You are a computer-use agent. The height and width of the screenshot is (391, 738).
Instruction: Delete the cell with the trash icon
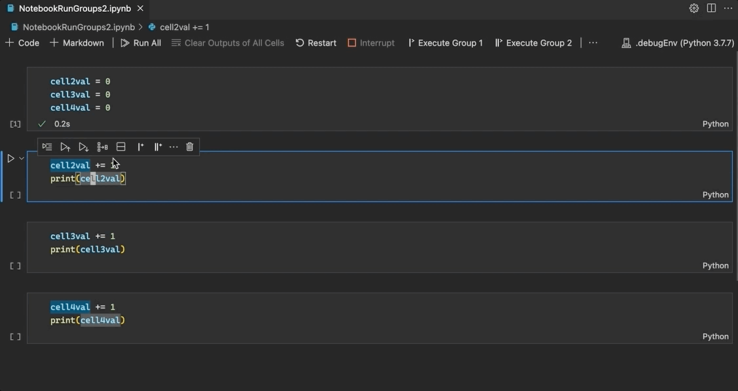click(189, 146)
